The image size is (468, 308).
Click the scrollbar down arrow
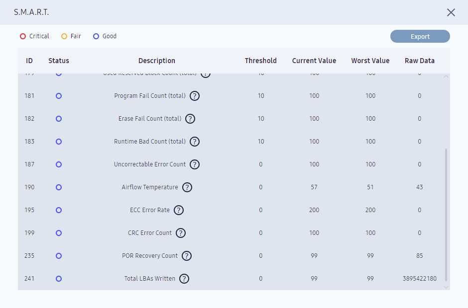[x=446, y=287]
